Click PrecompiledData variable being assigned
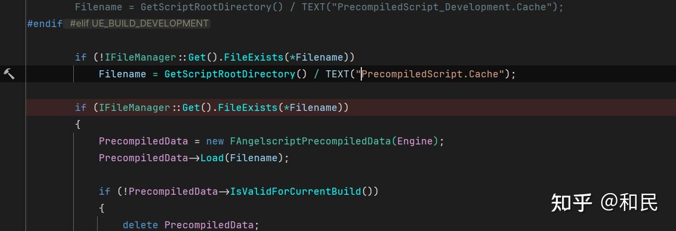Image resolution: width=676 pixels, height=231 pixels. [x=143, y=141]
